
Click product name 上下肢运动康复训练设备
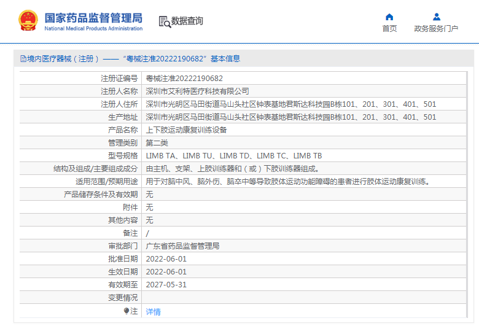click(x=186, y=130)
